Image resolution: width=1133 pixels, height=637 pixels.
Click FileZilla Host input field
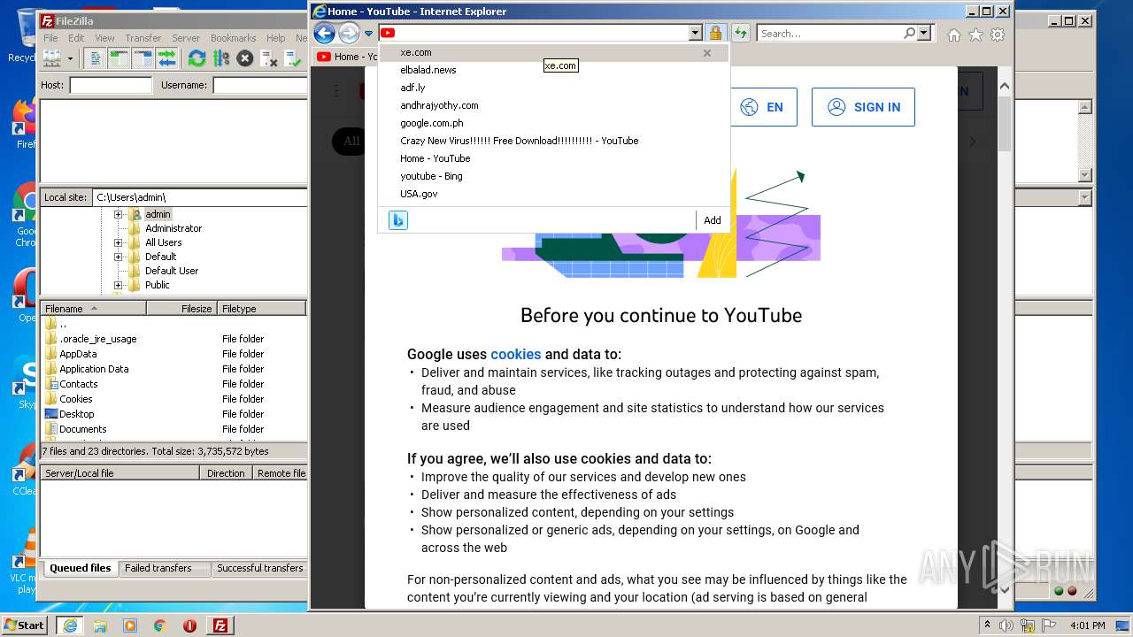coord(111,85)
